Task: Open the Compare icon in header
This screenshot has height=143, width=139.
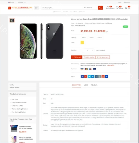Action: pyautogui.click(x=107, y=8)
